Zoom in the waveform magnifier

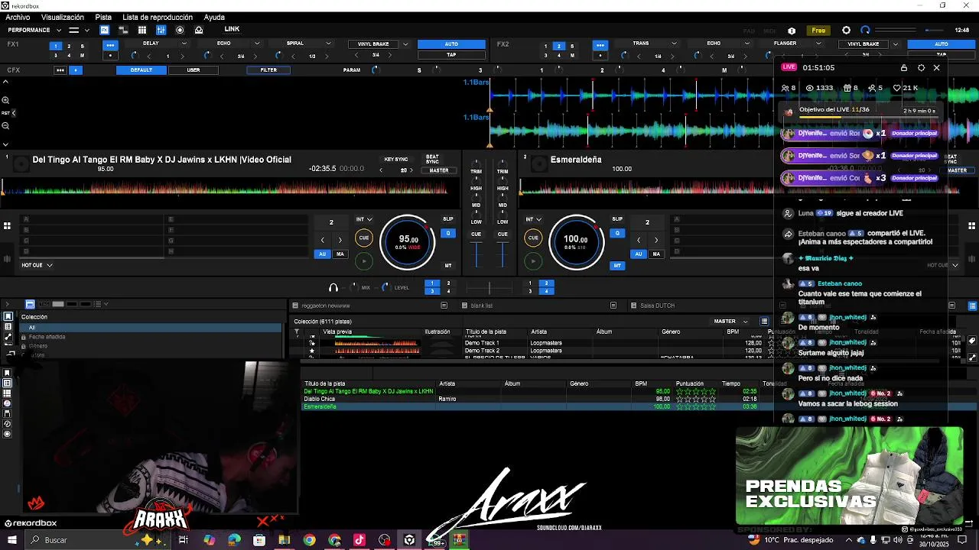[x=5, y=100]
